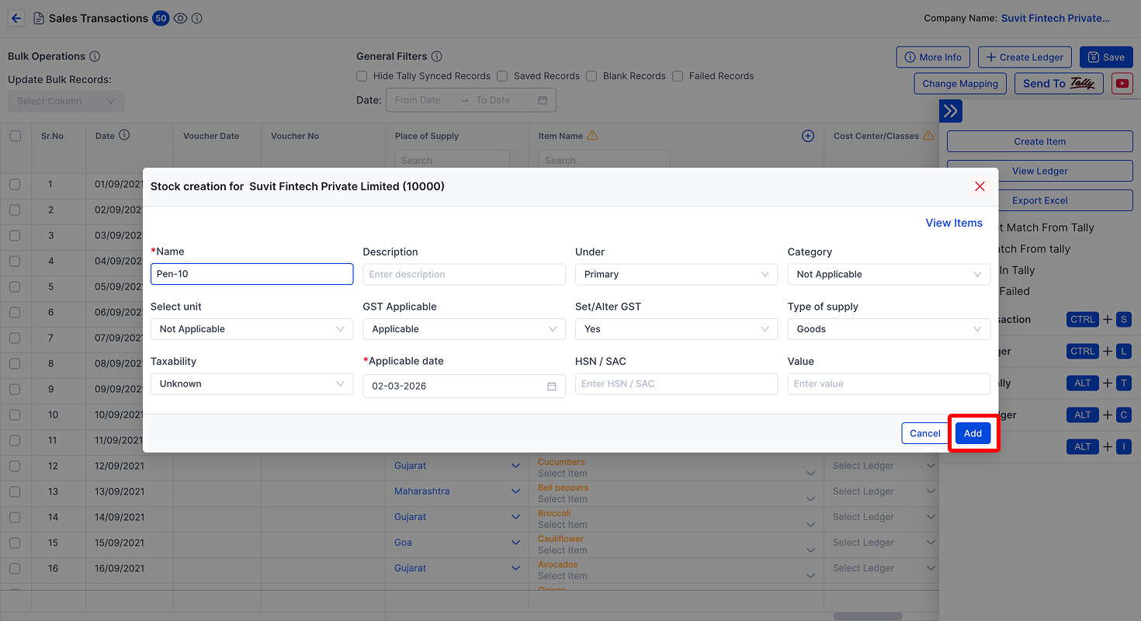Image resolution: width=1141 pixels, height=621 pixels.
Task: Click the HSN / SAC input field
Action: (676, 383)
